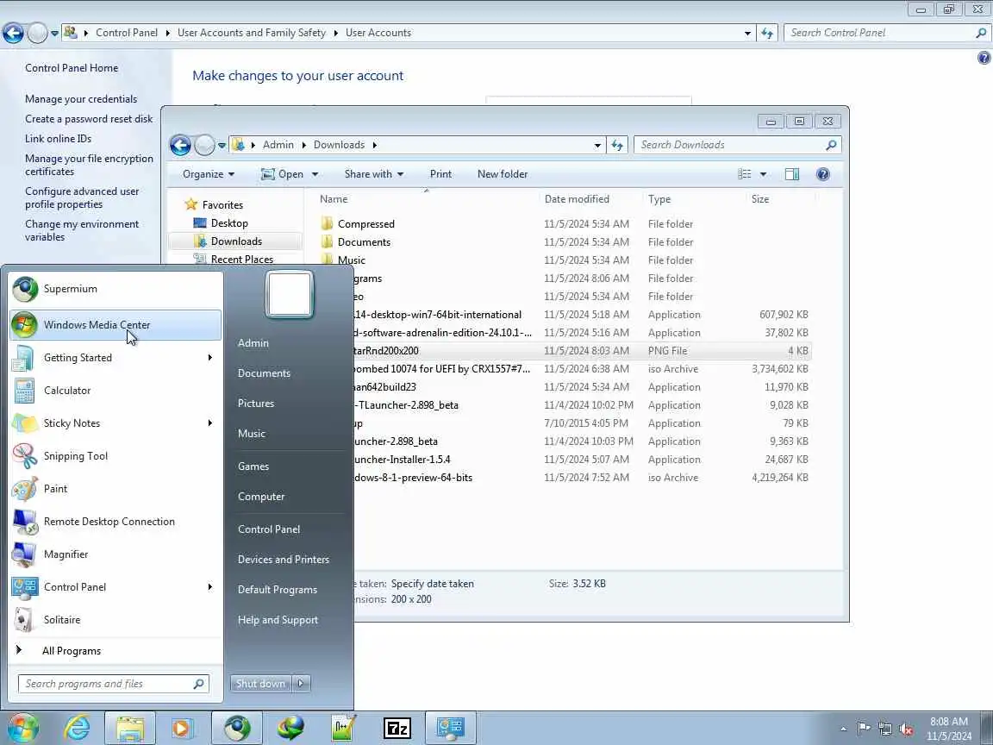993x745 pixels.
Task: Open Link online IDs
Action: (59, 139)
